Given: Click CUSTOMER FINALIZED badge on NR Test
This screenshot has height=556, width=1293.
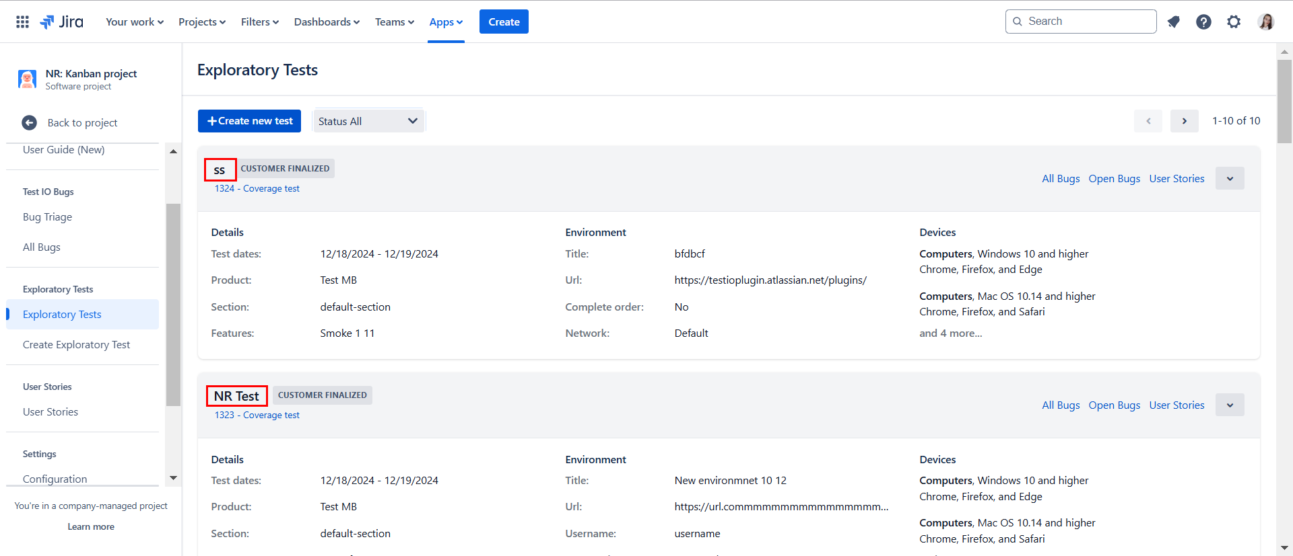Looking at the screenshot, I should click(x=323, y=395).
